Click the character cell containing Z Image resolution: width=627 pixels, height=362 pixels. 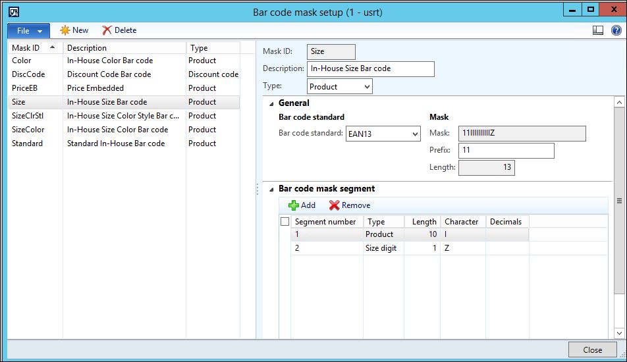[463, 248]
